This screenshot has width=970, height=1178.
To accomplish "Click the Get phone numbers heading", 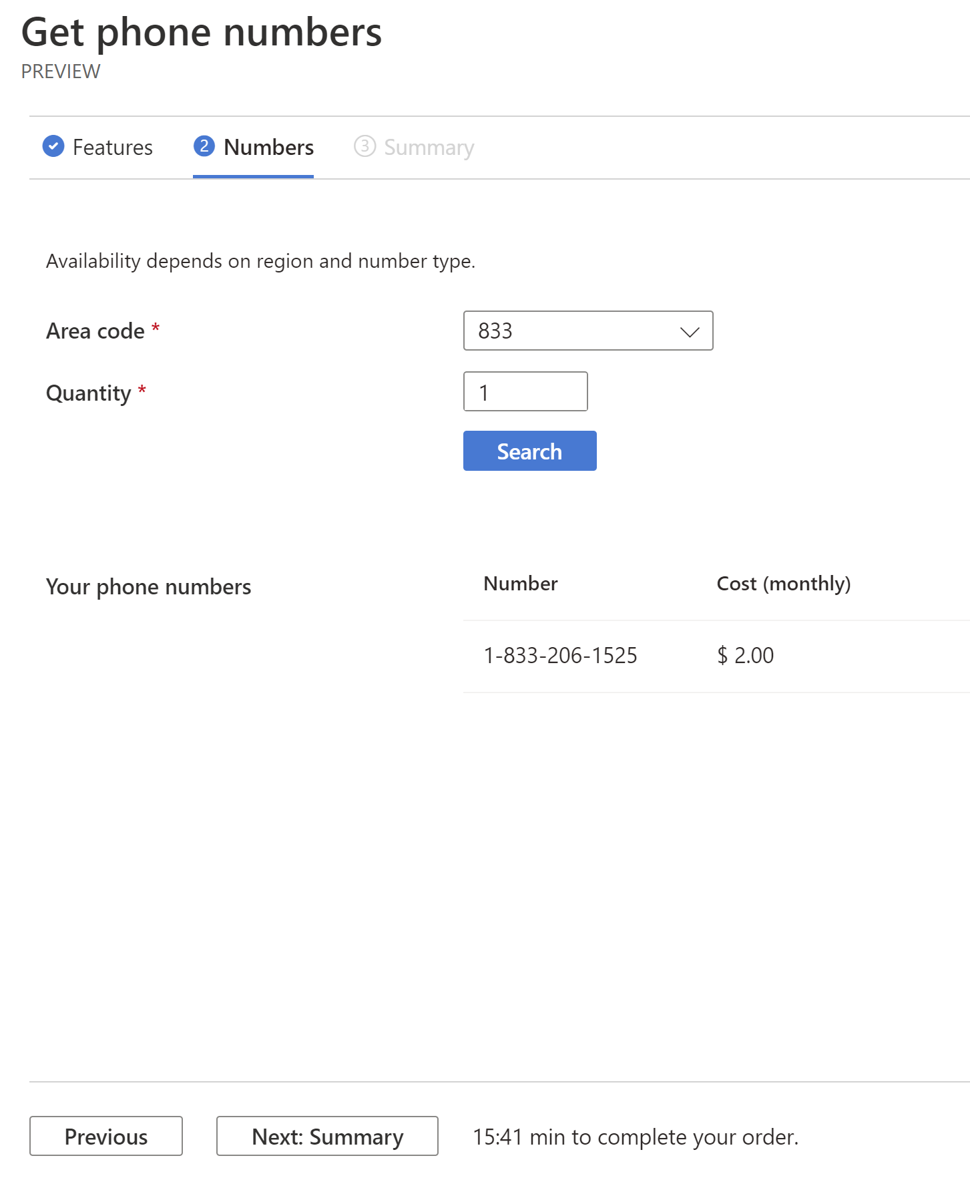I will [x=202, y=32].
